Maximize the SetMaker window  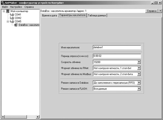pos(156,3)
